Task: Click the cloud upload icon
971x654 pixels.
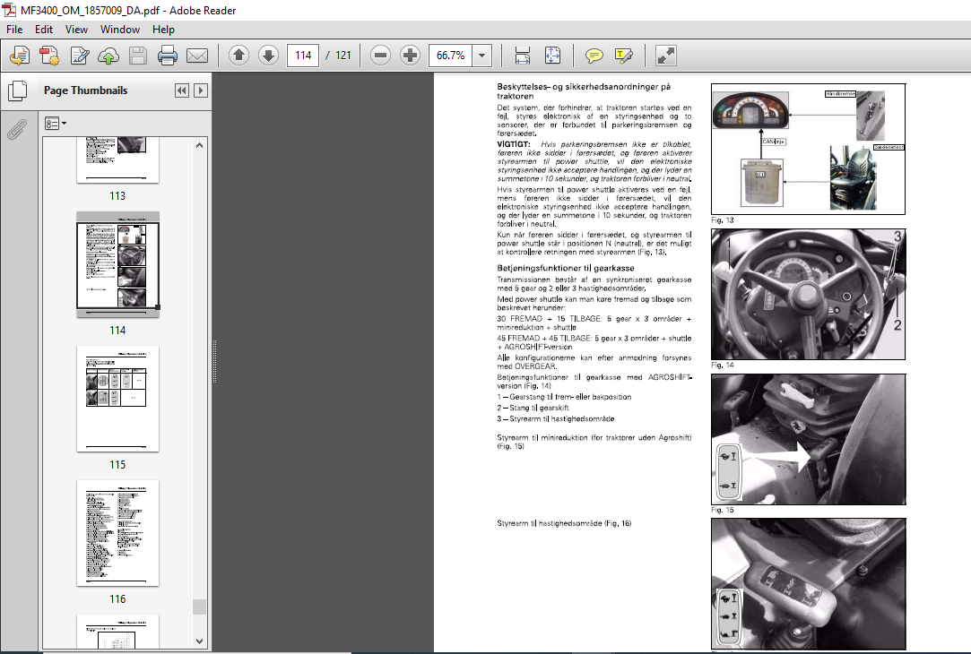Action: pyautogui.click(x=108, y=56)
